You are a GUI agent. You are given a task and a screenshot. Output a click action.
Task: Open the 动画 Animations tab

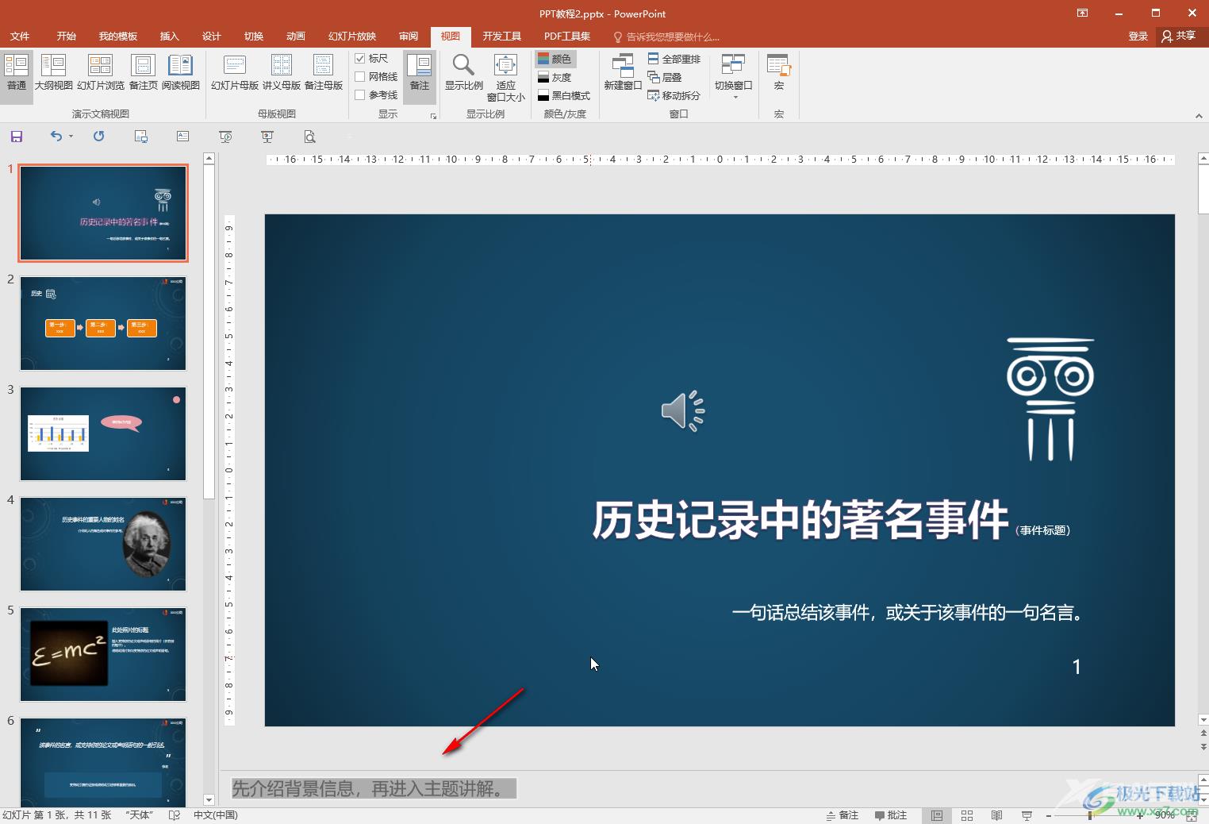pos(296,37)
